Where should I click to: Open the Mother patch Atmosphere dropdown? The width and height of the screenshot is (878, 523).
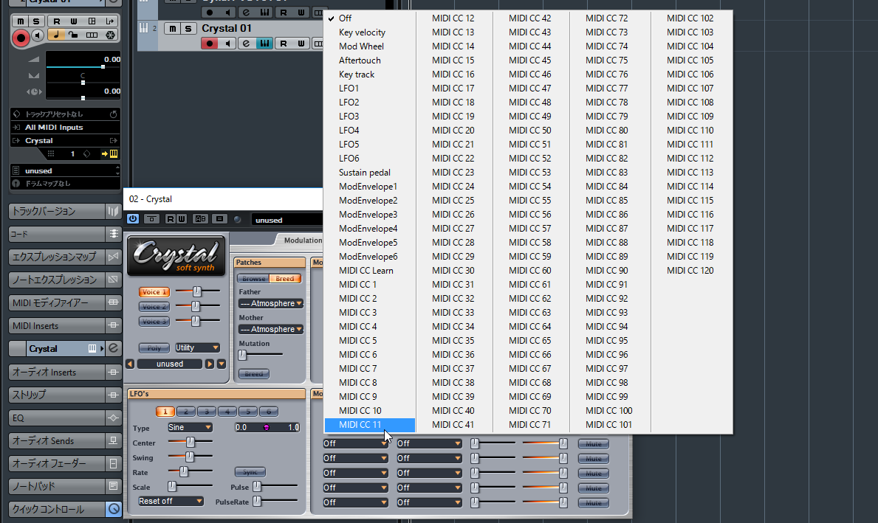271,329
